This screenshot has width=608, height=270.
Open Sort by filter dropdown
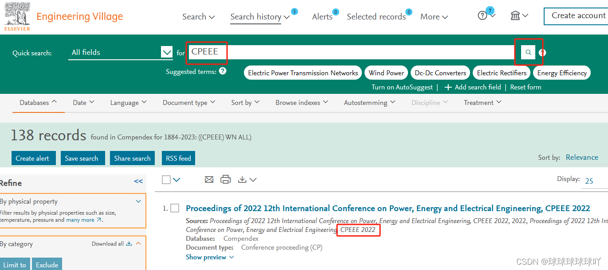245,102
